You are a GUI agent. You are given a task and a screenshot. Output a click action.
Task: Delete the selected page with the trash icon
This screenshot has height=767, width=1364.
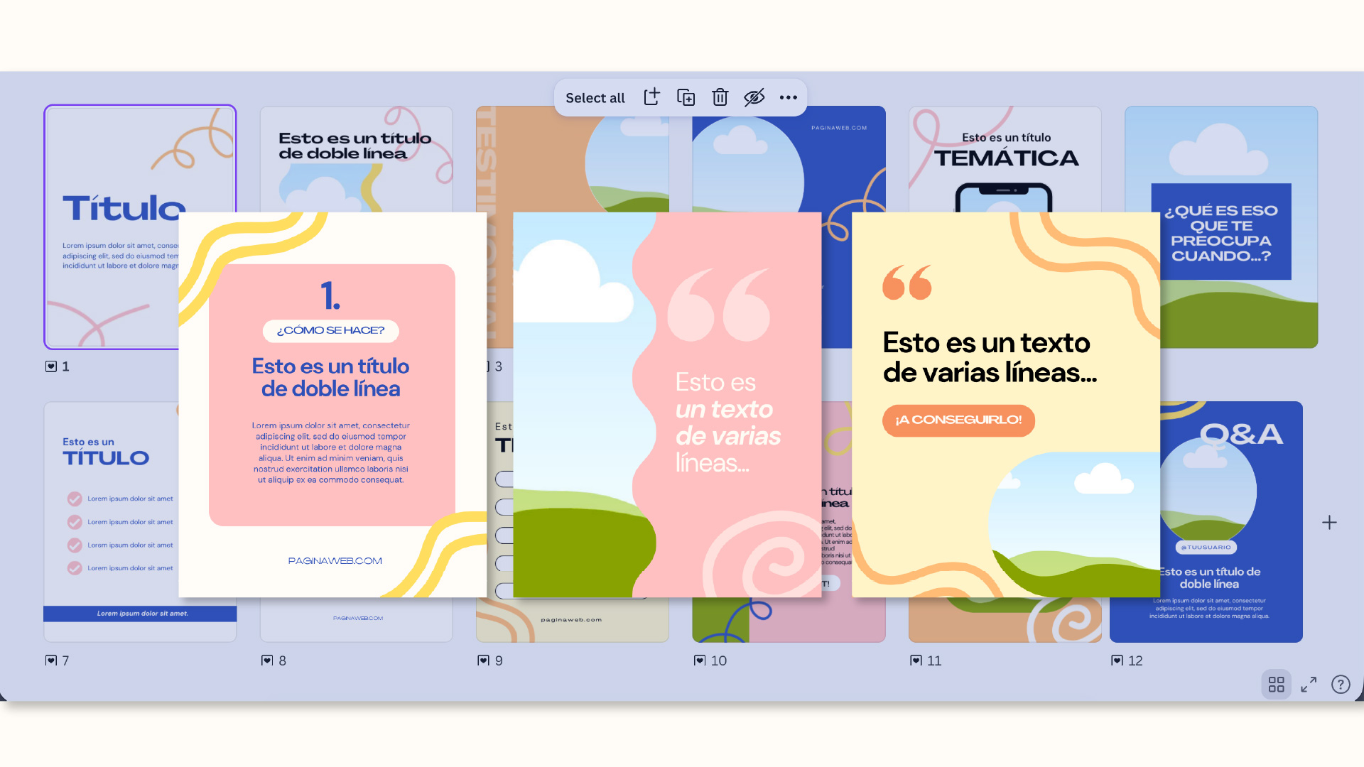pyautogui.click(x=720, y=97)
